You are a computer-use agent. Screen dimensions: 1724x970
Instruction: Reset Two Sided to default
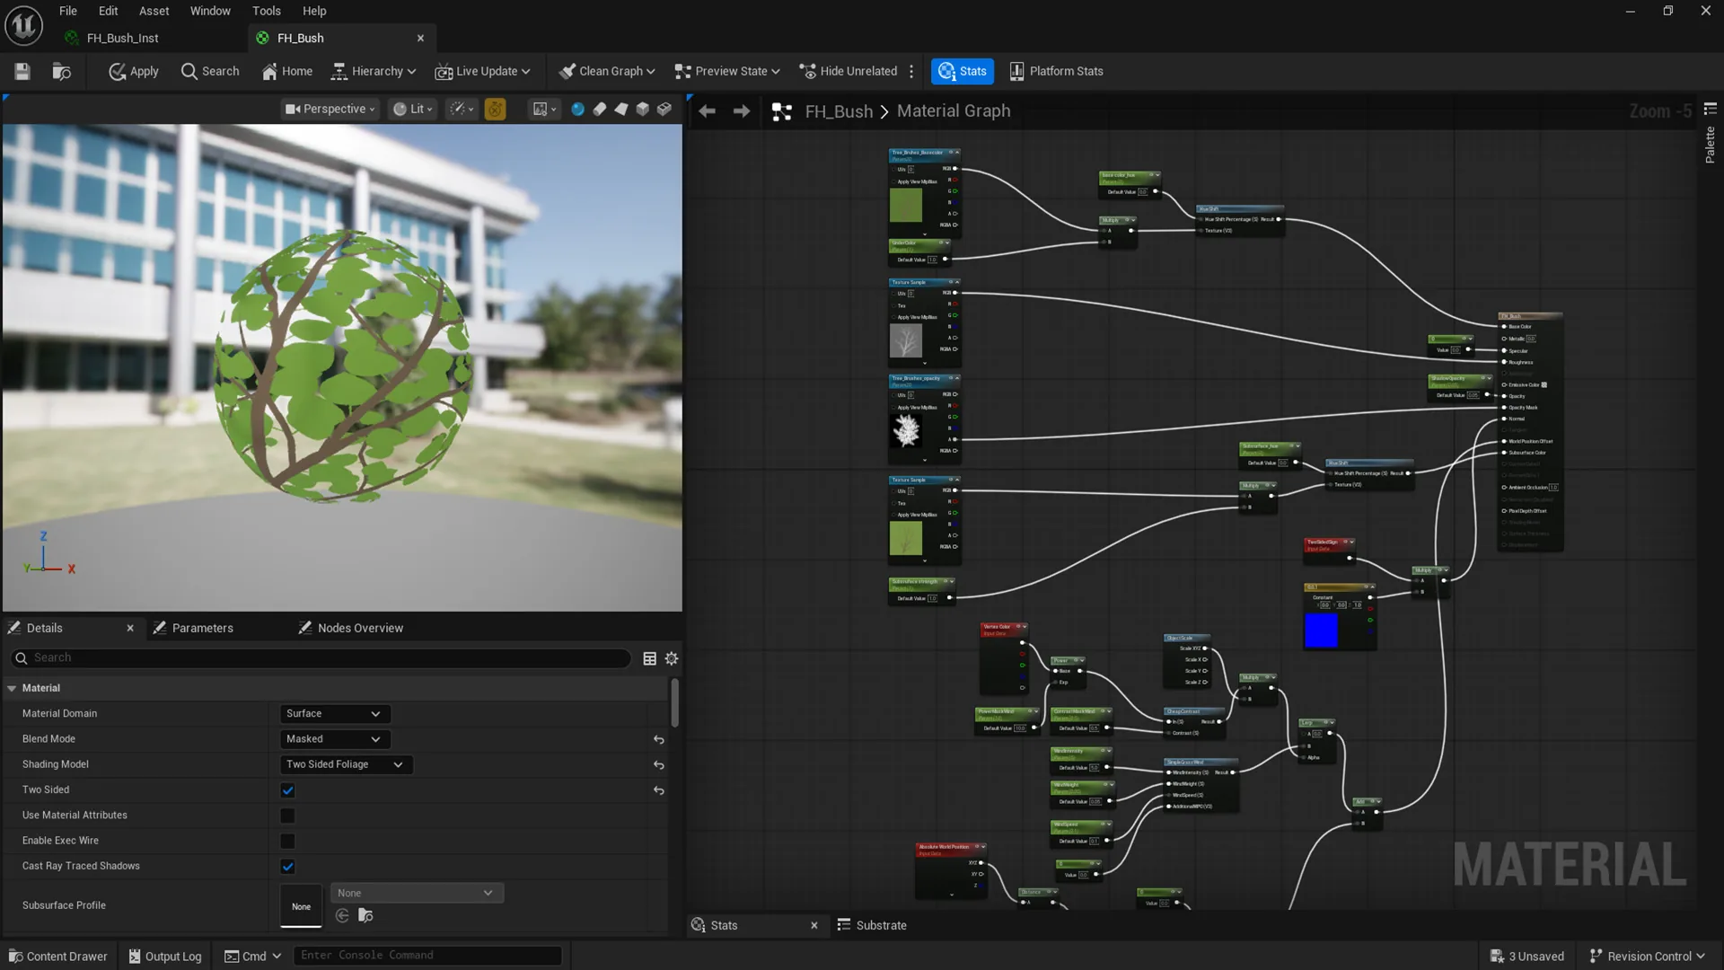658,790
